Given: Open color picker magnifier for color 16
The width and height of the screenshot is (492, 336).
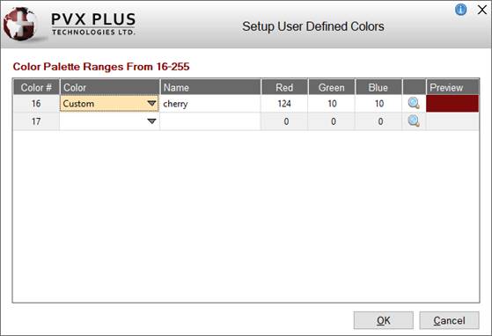Looking at the screenshot, I should coord(414,103).
